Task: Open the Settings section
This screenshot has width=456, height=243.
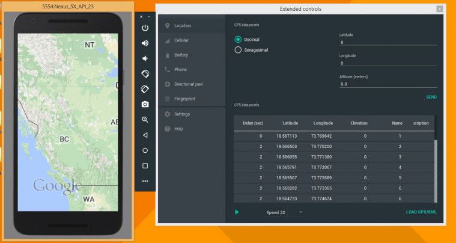Action: click(192, 114)
